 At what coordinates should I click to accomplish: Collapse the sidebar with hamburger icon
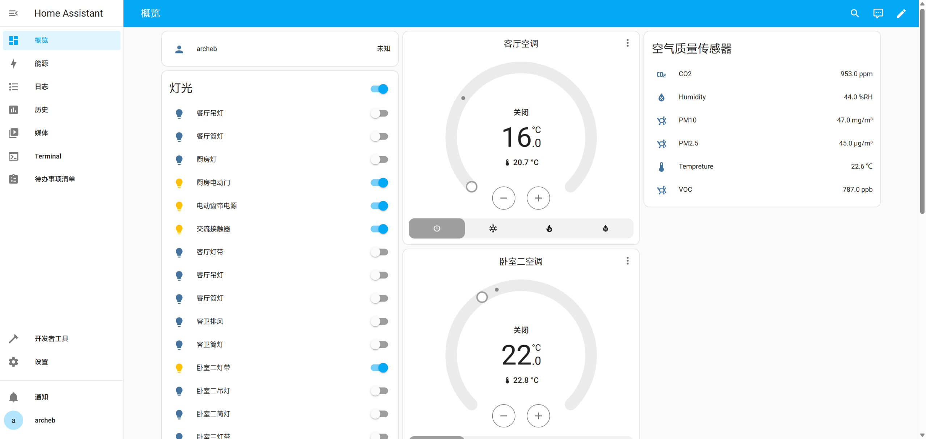pyautogui.click(x=13, y=13)
